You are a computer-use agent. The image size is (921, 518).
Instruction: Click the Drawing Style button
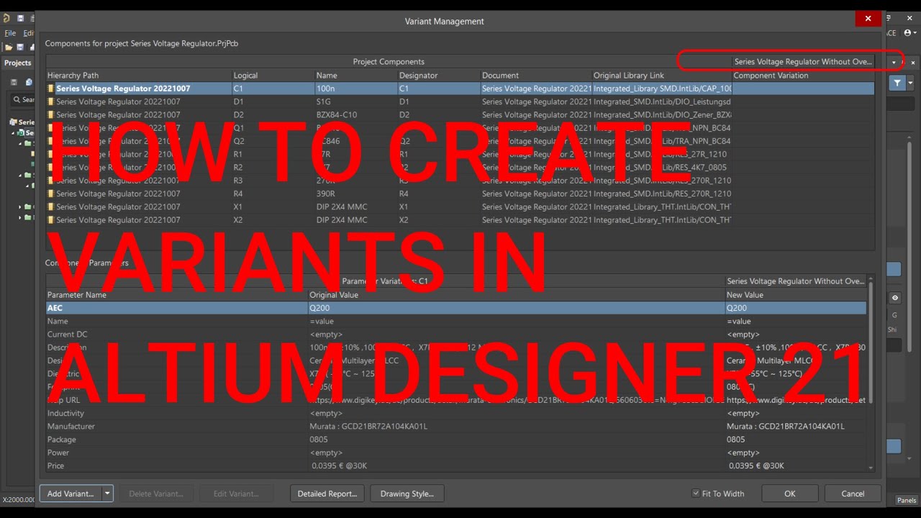[x=407, y=494]
